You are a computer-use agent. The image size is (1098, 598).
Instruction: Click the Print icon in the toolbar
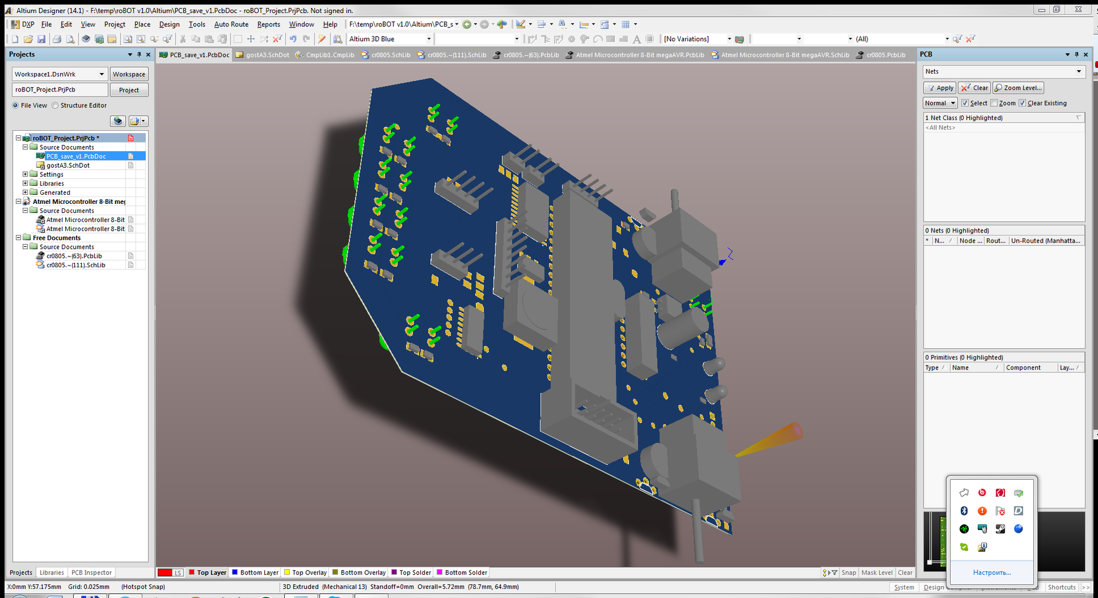[x=57, y=39]
